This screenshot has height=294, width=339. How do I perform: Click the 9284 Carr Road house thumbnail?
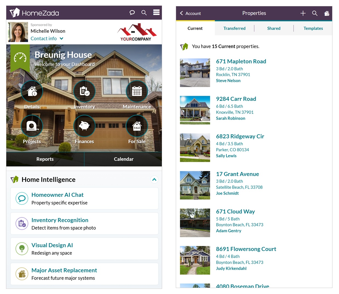[x=195, y=110]
